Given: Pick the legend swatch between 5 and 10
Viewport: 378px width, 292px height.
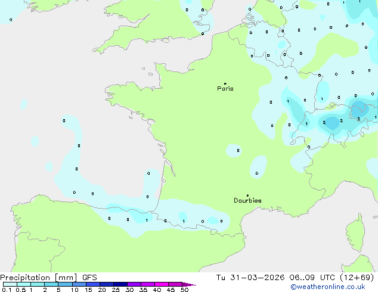Looking at the screenshot, I should pos(65,284).
